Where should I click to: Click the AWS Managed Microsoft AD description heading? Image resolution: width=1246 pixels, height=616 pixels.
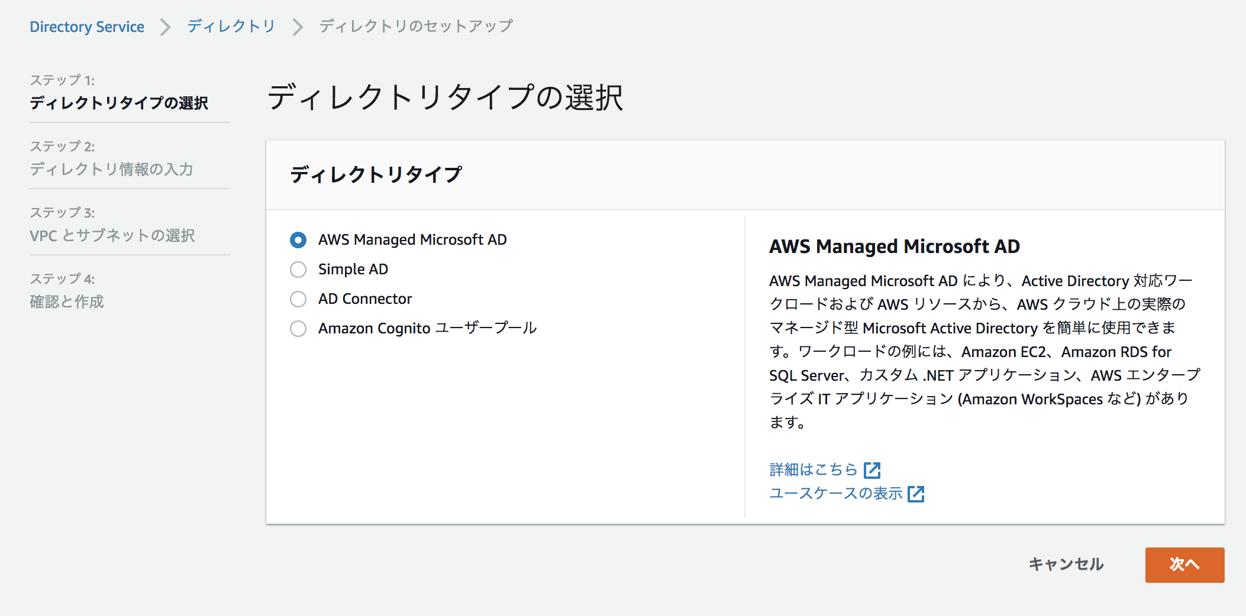point(895,246)
